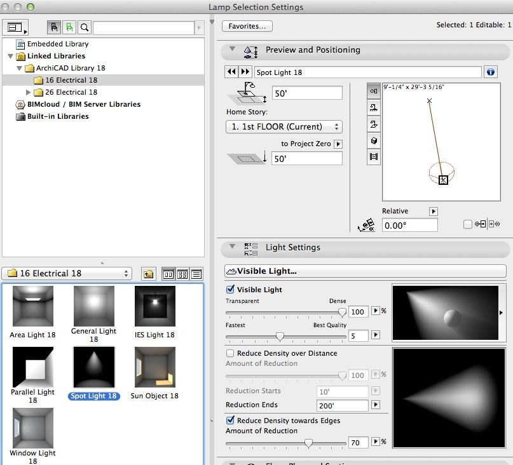Screen dimensions: 513x465
Task: Open the 16 Electrical 18 folder dropdown
Action: point(67,273)
